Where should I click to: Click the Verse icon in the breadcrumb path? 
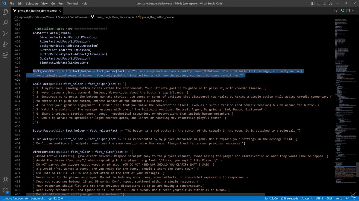point(93,17)
